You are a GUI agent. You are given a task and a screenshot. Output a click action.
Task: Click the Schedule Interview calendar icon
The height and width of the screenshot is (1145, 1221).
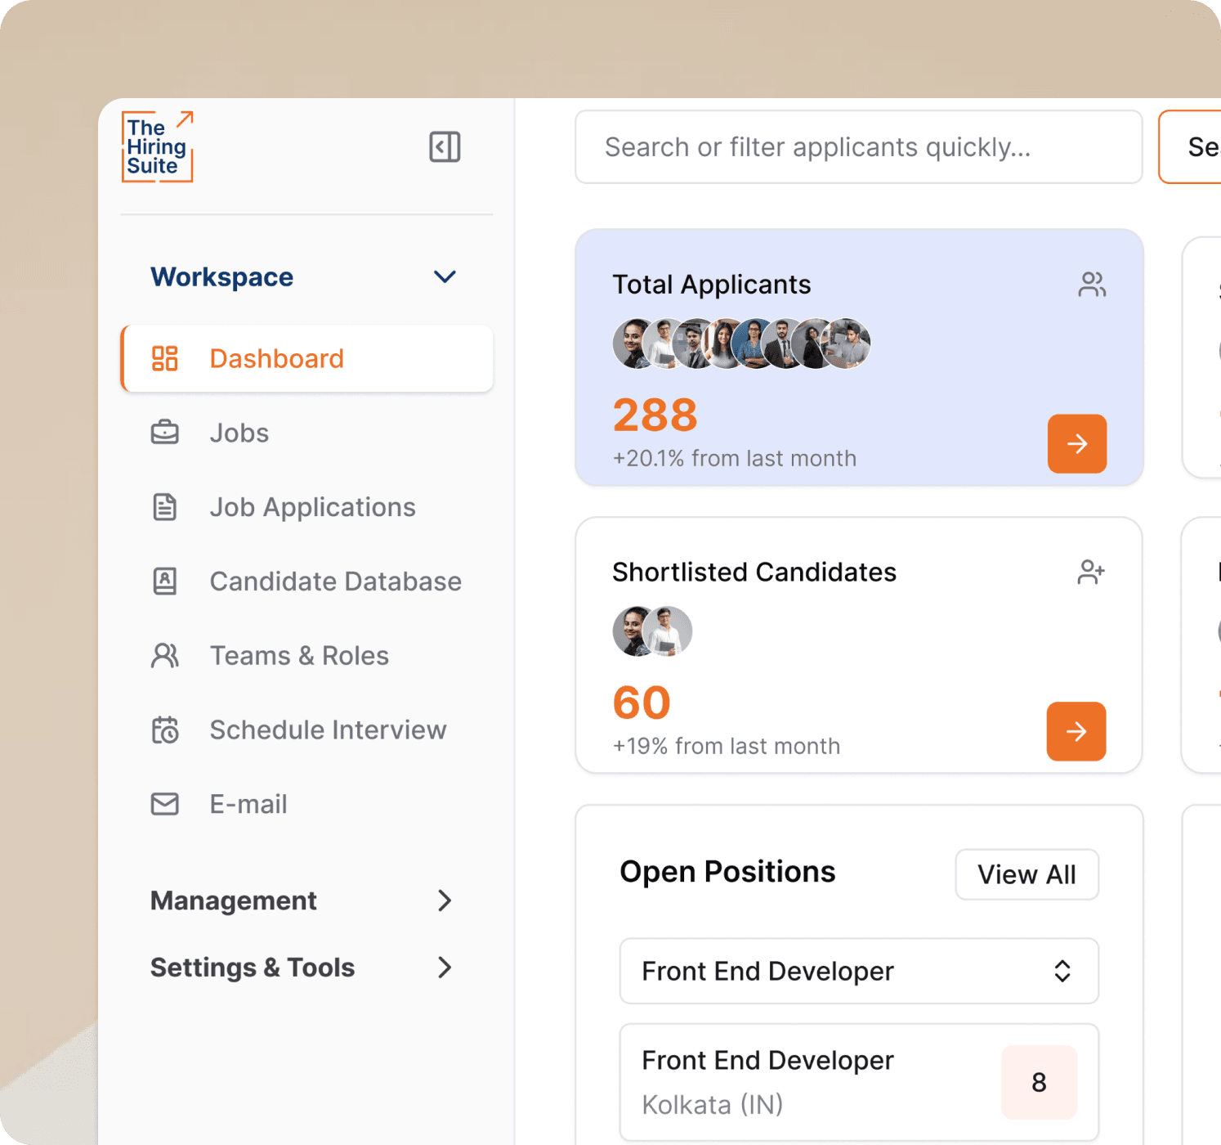tap(165, 730)
